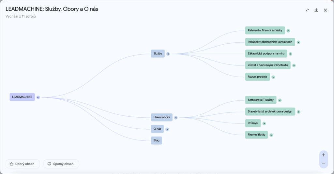The height and width of the screenshot is (174, 334).
Task: Expand Relevantní firemní schůzky node
Action: (288, 31)
